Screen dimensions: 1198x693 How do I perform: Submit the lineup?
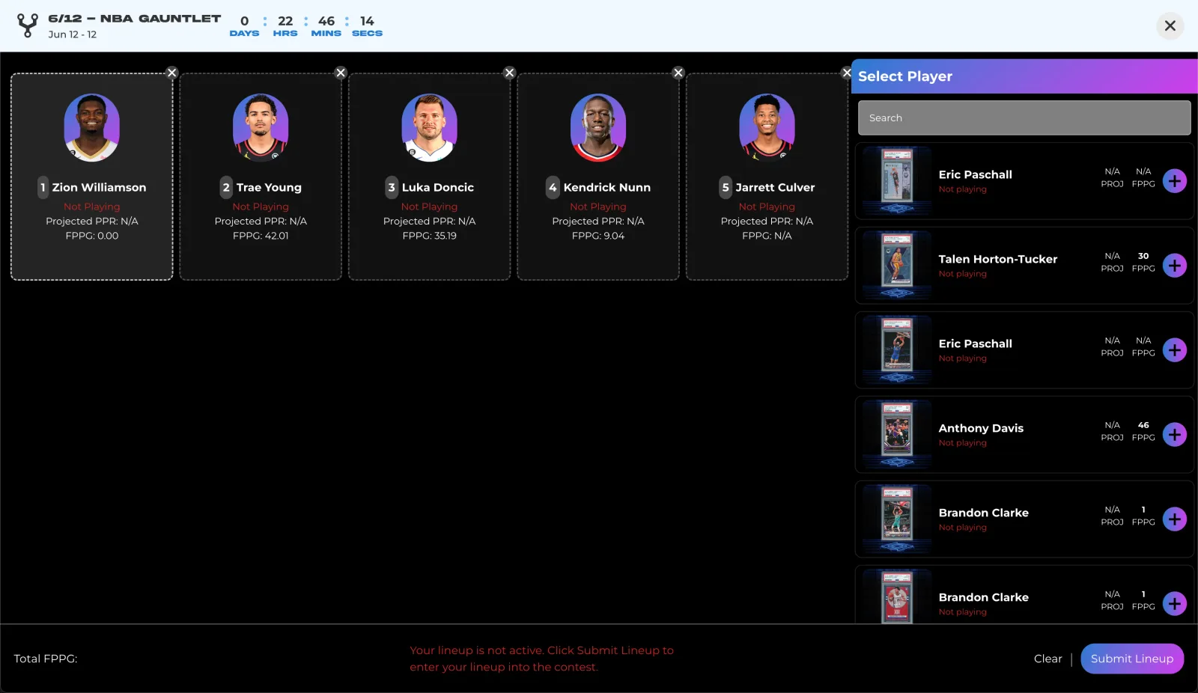pyautogui.click(x=1132, y=659)
